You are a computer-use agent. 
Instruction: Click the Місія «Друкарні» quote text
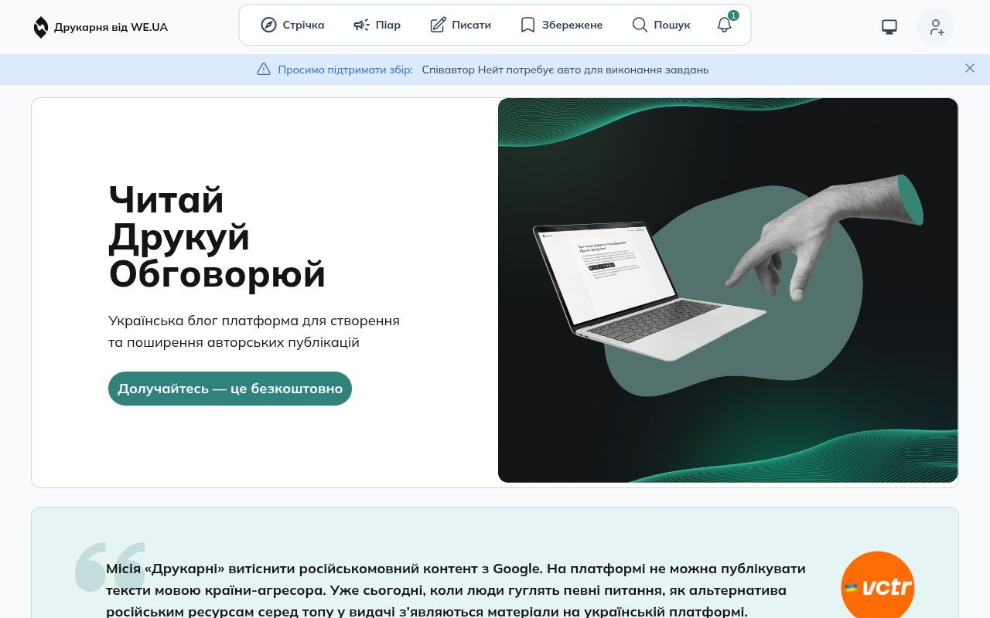456,590
